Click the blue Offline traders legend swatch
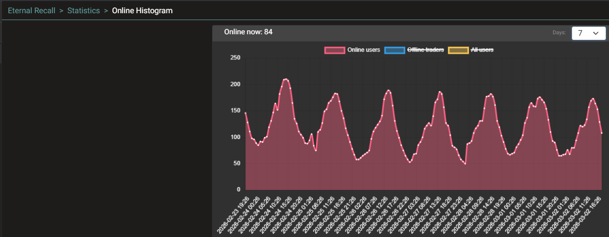Viewport: 609px width, 237px height. click(395, 50)
